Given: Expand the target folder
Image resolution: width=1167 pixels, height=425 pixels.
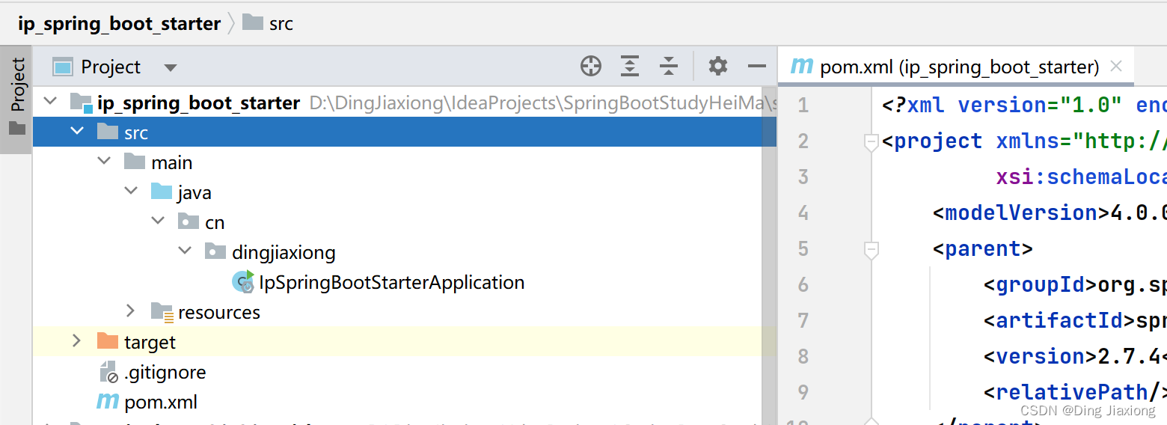Looking at the screenshot, I should point(76,341).
